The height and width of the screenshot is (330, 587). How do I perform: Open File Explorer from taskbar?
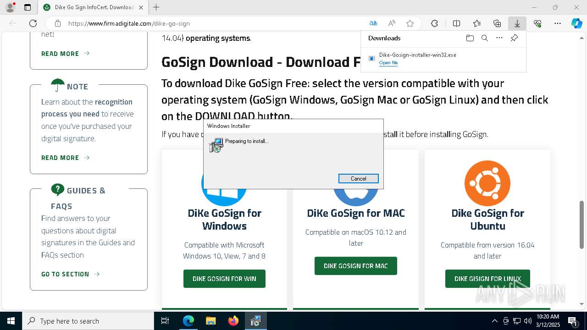click(x=210, y=321)
